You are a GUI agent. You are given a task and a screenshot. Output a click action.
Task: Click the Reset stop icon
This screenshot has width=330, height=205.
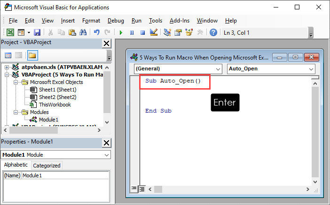(x=143, y=32)
